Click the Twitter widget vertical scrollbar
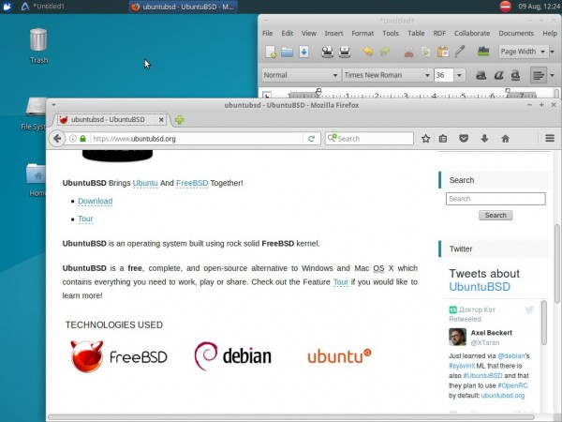The image size is (562, 422). pyautogui.click(x=543, y=323)
